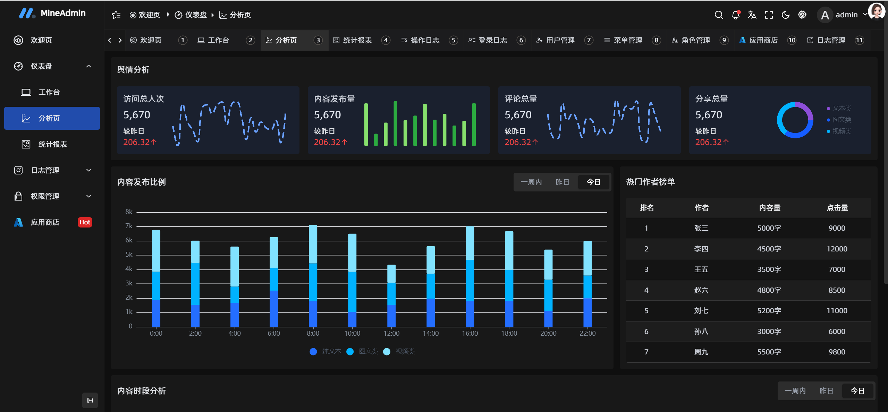Viewport: 888px width, 412px height.
Task: Switch 内容发布比例 chart to 昨日
Action: pos(562,182)
